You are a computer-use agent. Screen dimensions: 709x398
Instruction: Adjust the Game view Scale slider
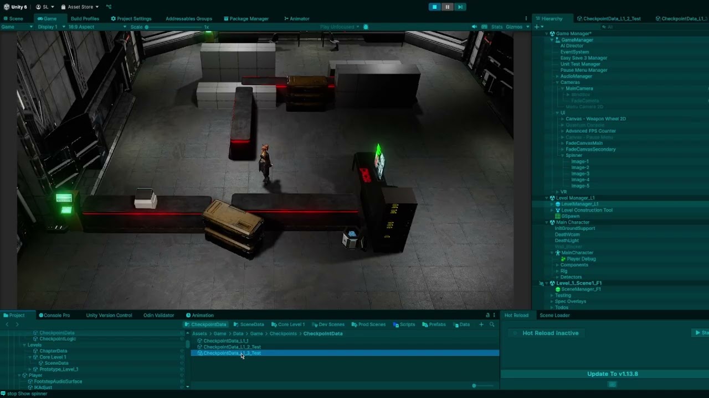(174, 27)
